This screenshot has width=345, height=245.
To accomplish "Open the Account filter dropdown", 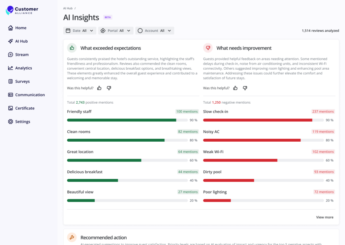I will point(155,31).
